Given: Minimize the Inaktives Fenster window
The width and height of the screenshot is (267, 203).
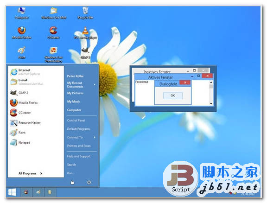Looking at the screenshot, I should (188, 70).
